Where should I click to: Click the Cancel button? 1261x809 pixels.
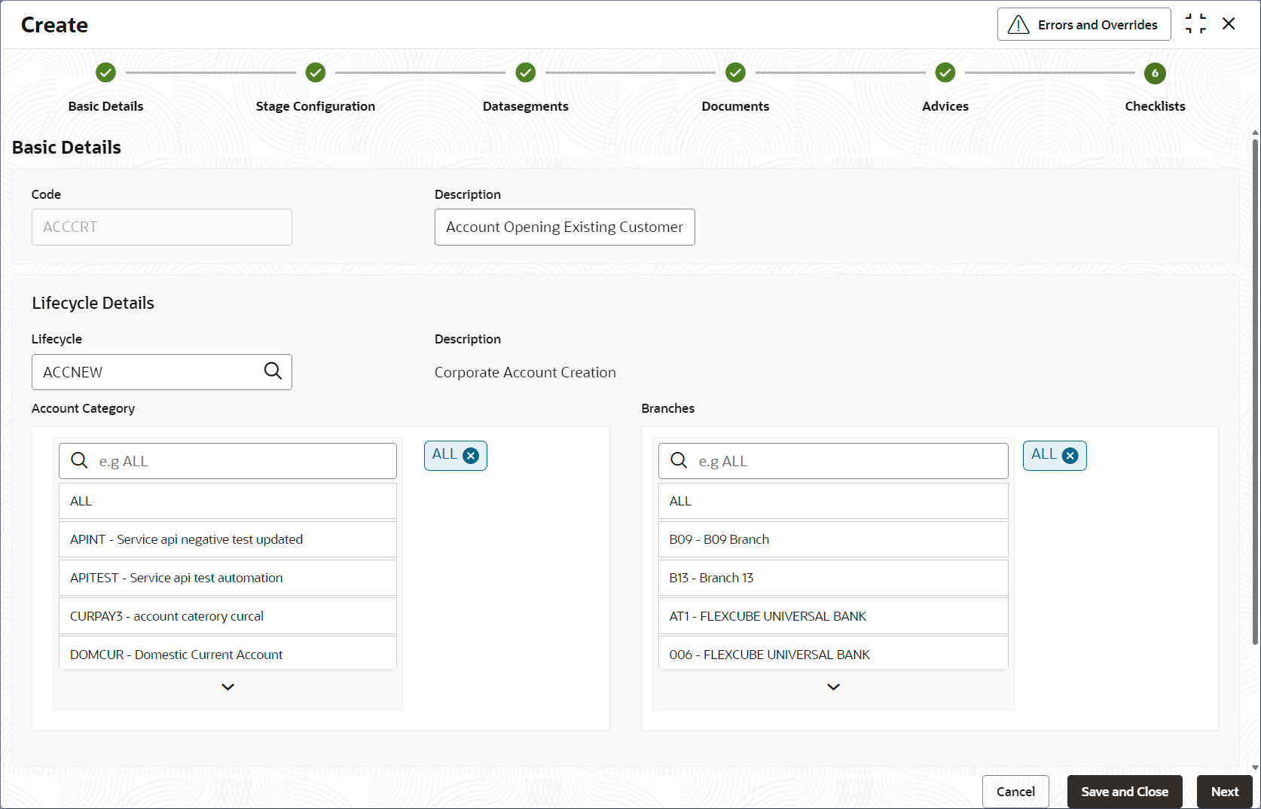coord(1015,792)
